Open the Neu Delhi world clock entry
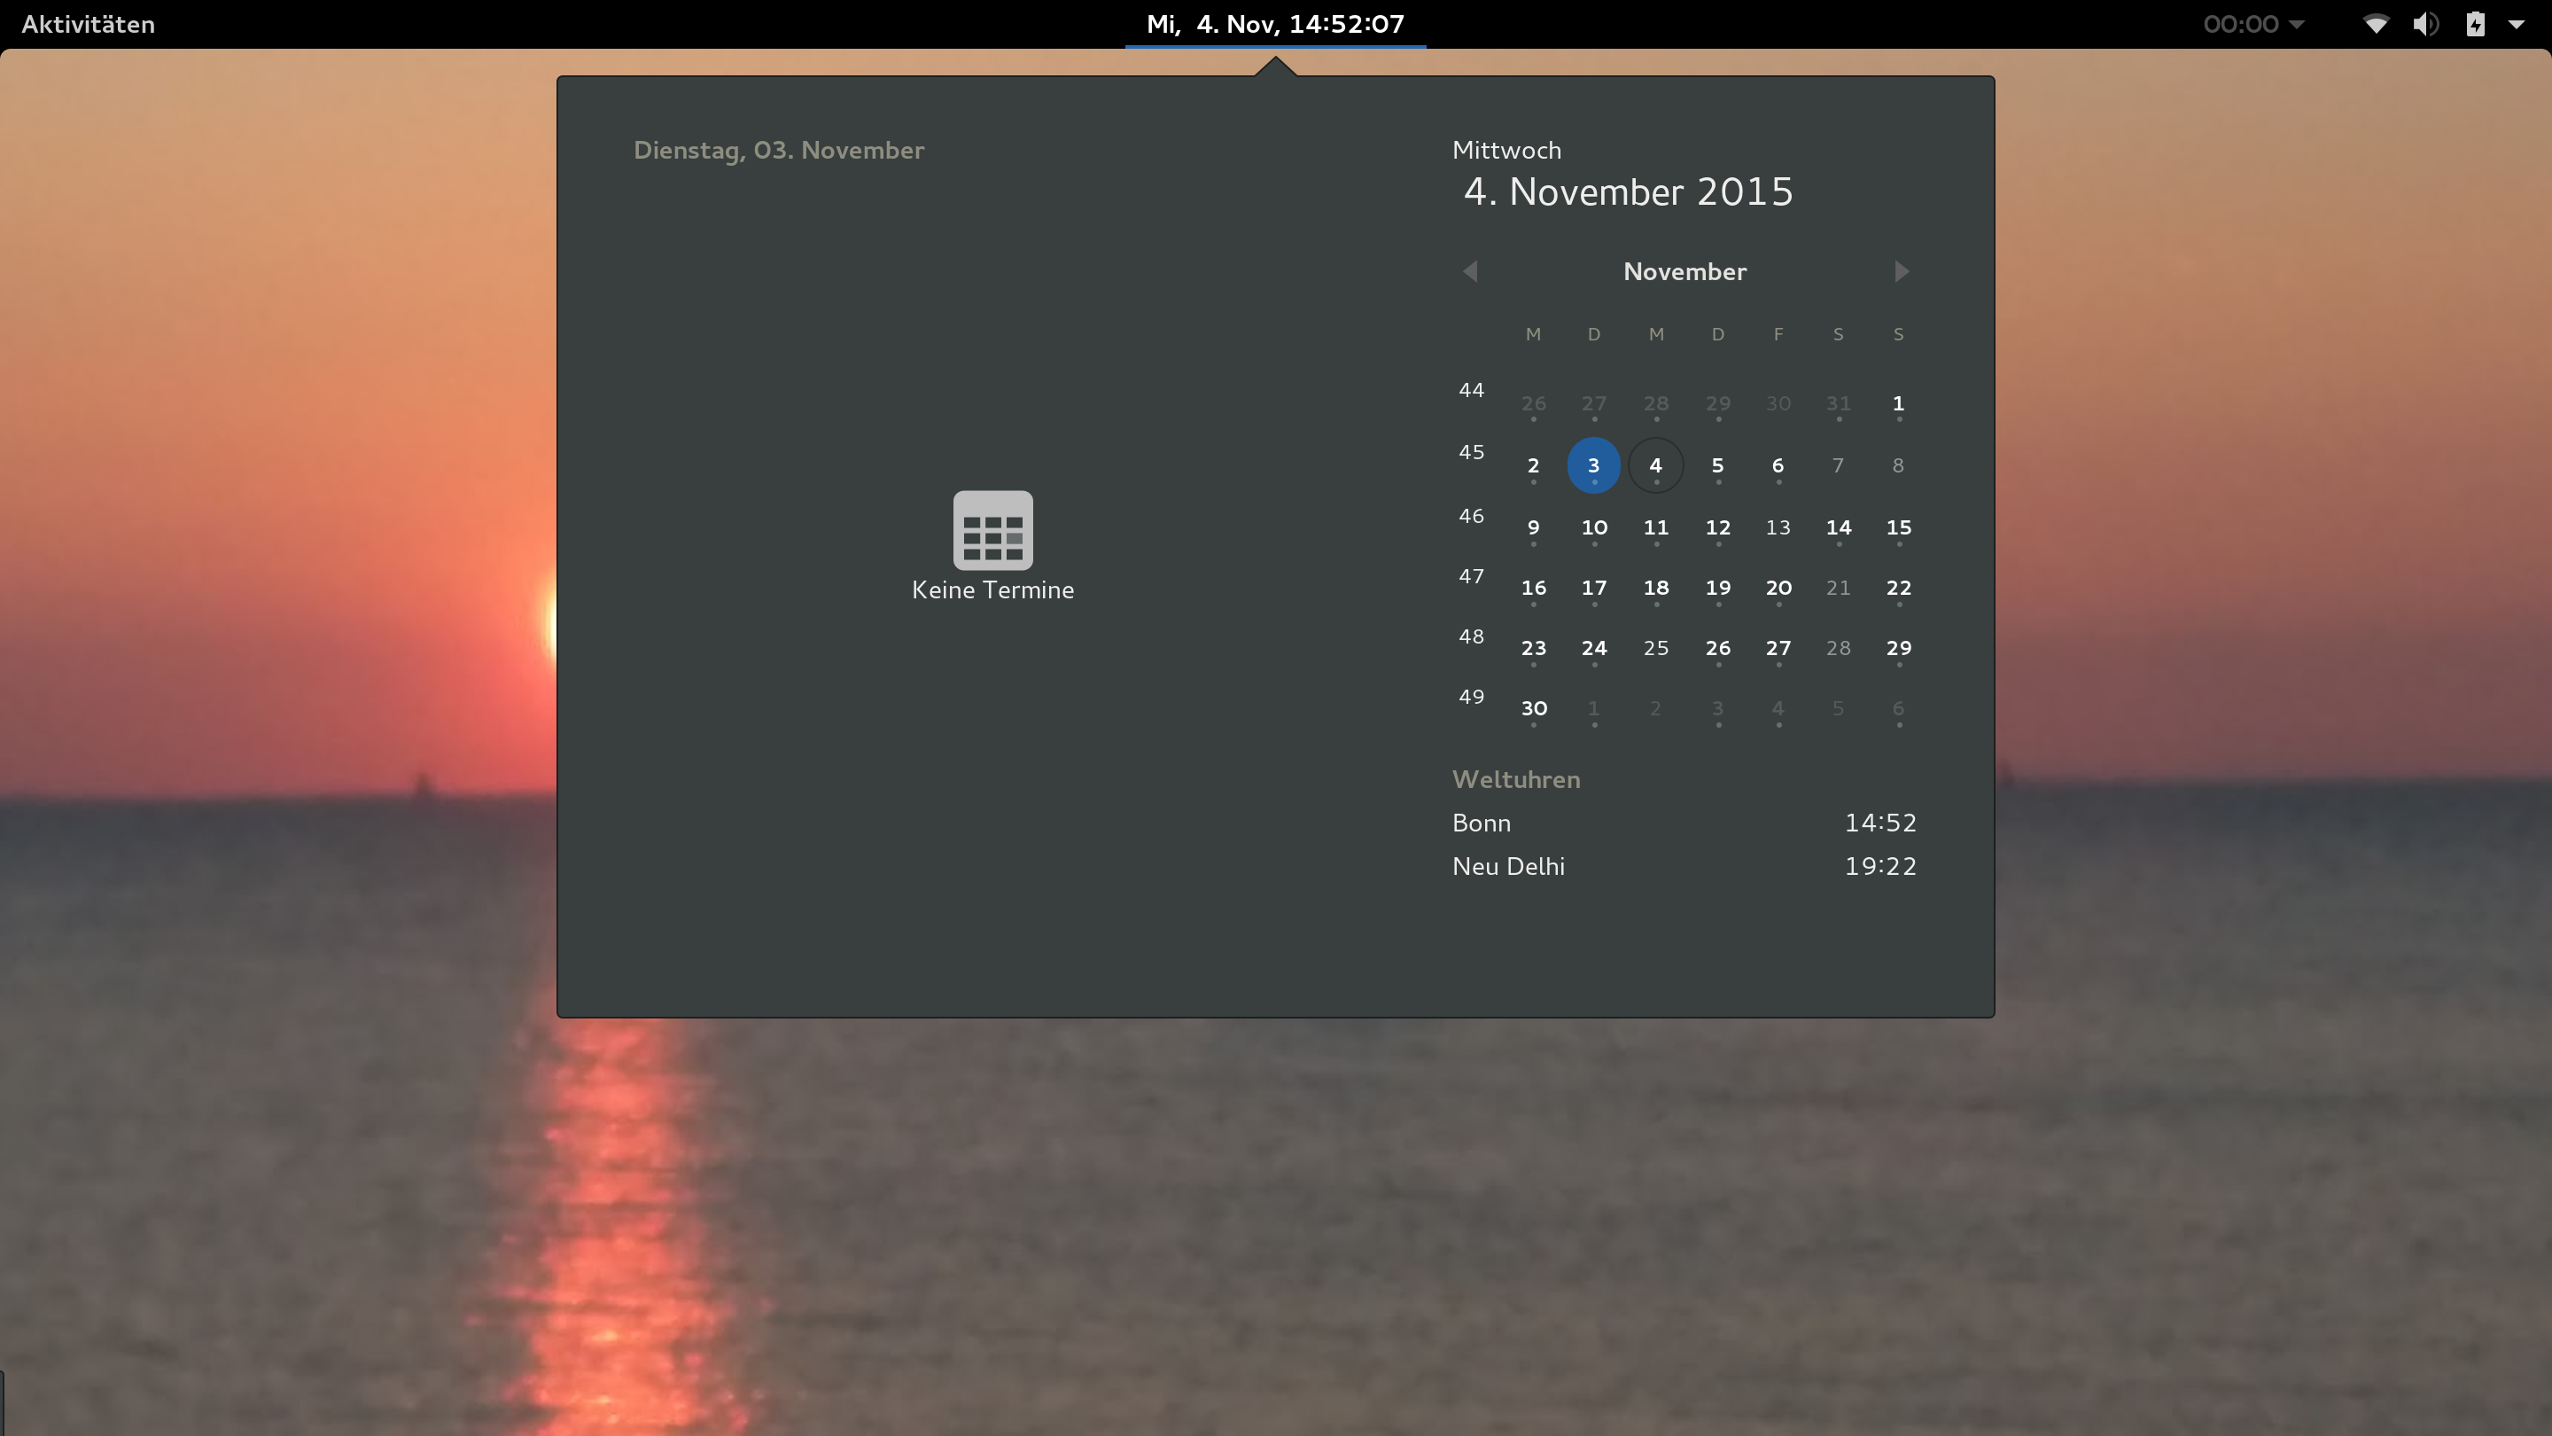 click(x=1684, y=867)
